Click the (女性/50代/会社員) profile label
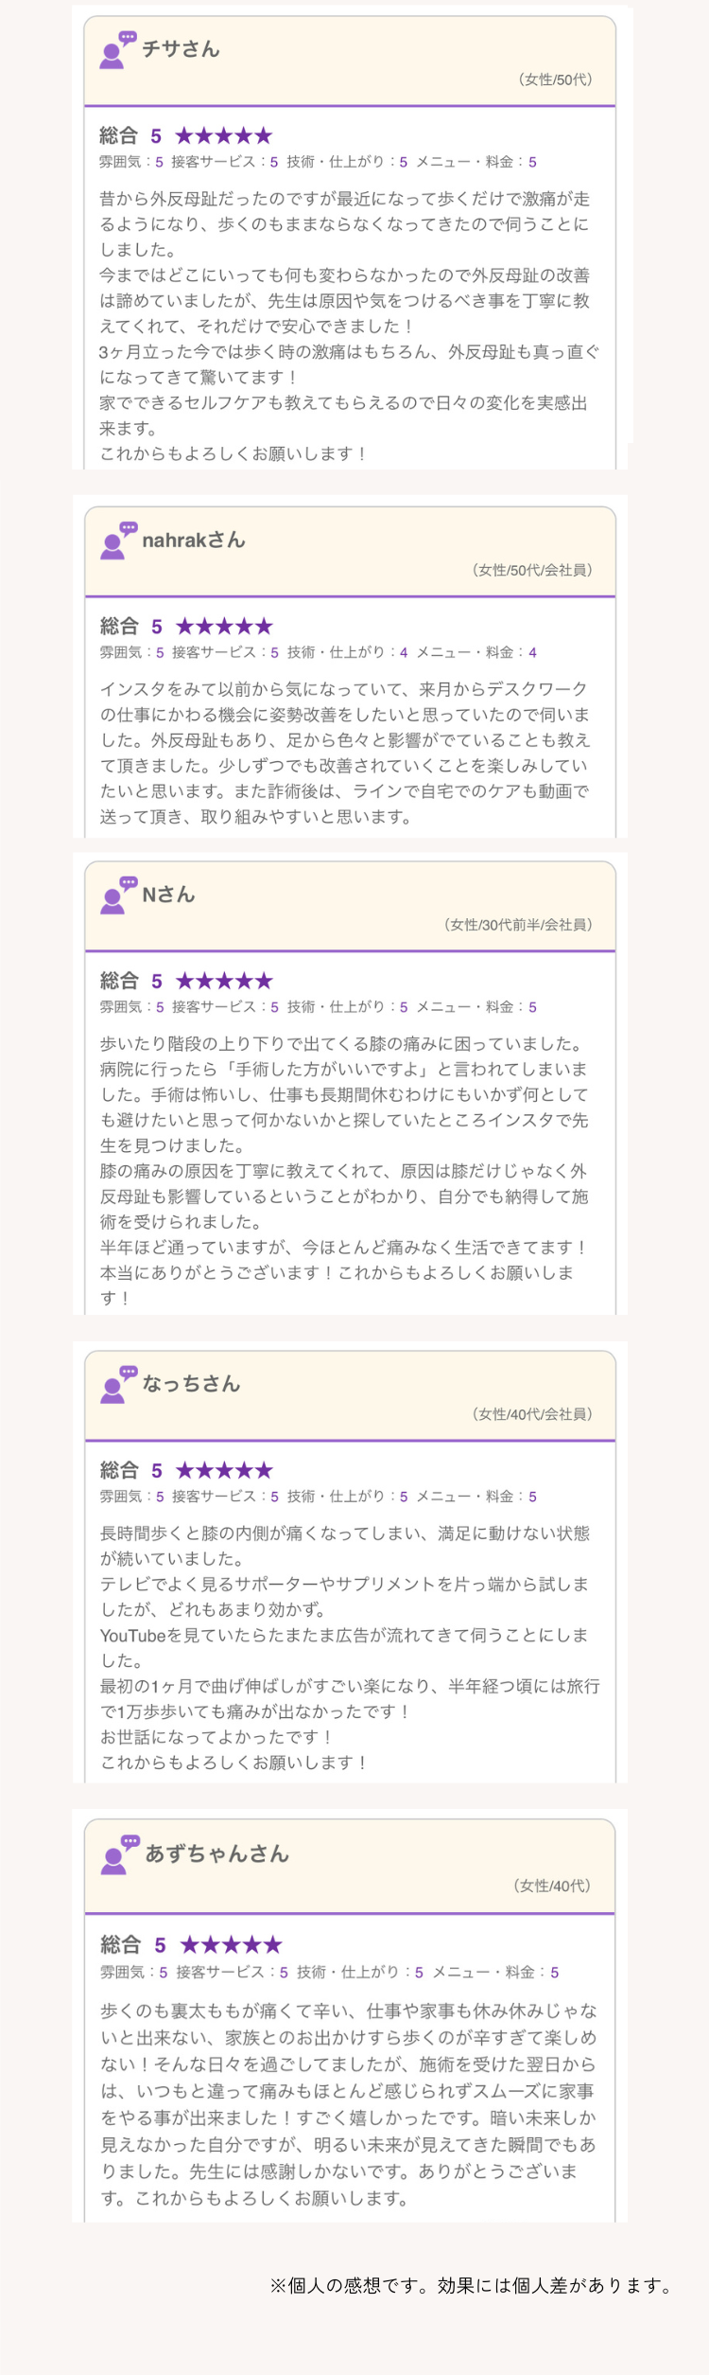The height and width of the screenshot is (2375, 709). point(532,570)
